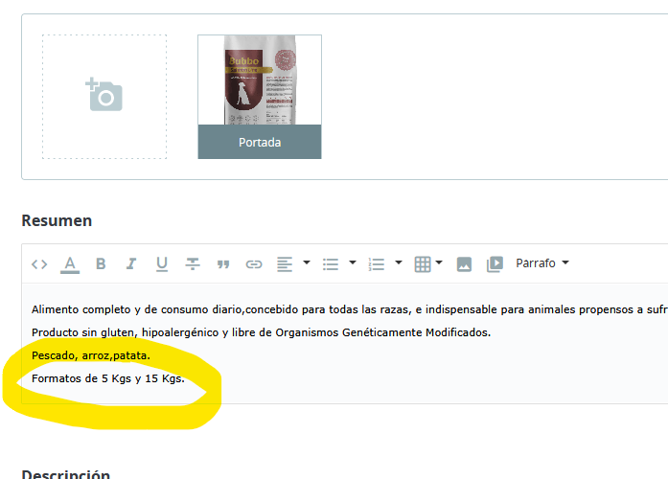Toggle source code view in Resumen editor
The width and height of the screenshot is (668, 479).
tap(39, 264)
